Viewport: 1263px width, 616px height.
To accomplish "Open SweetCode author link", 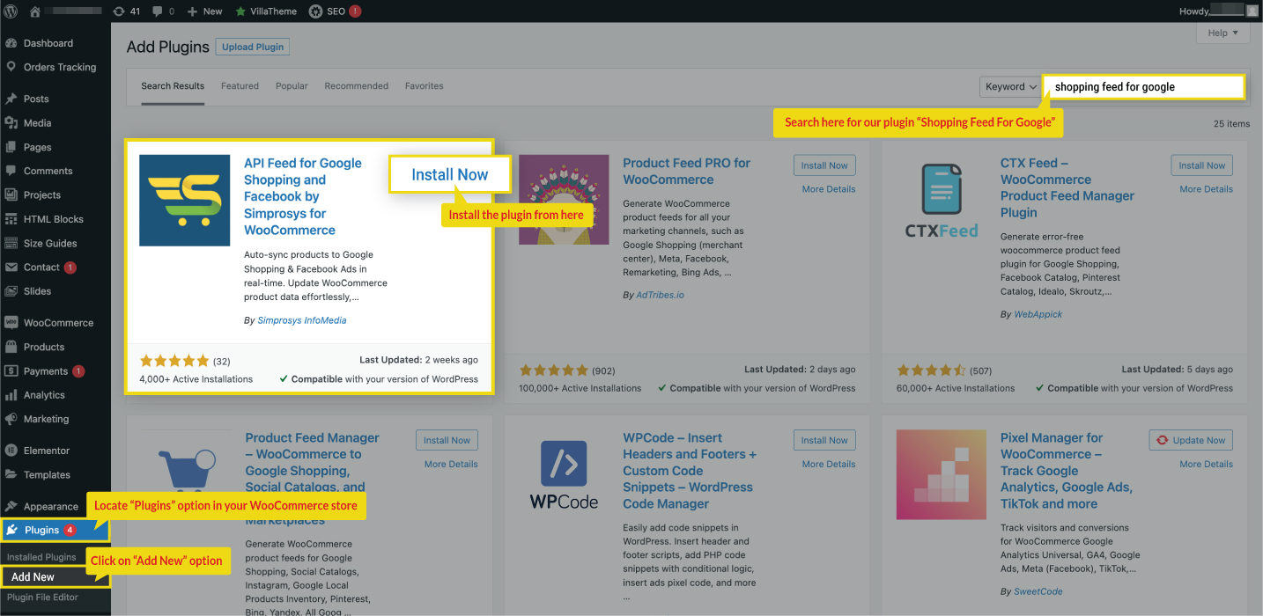I will click(x=1038, y=591).
